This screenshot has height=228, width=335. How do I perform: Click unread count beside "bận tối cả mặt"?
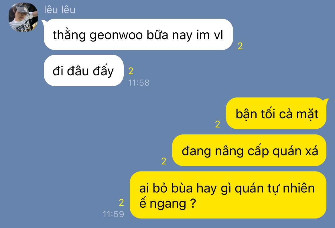pyautogui.click(x=218, y=124)
